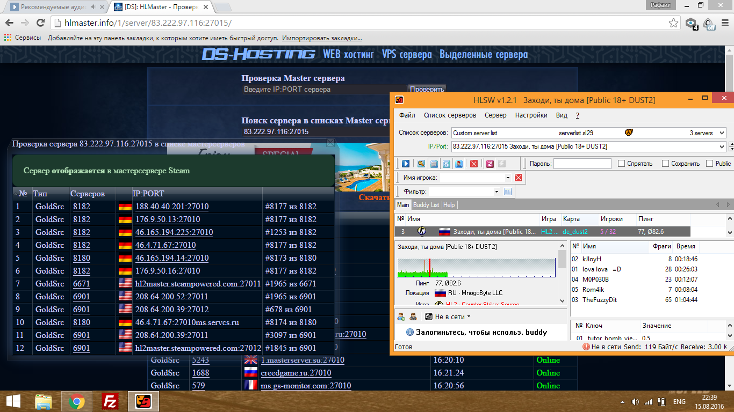Click the Импортировать закладки link
Viewport: 734px width, 412px height.
point(322,38)
